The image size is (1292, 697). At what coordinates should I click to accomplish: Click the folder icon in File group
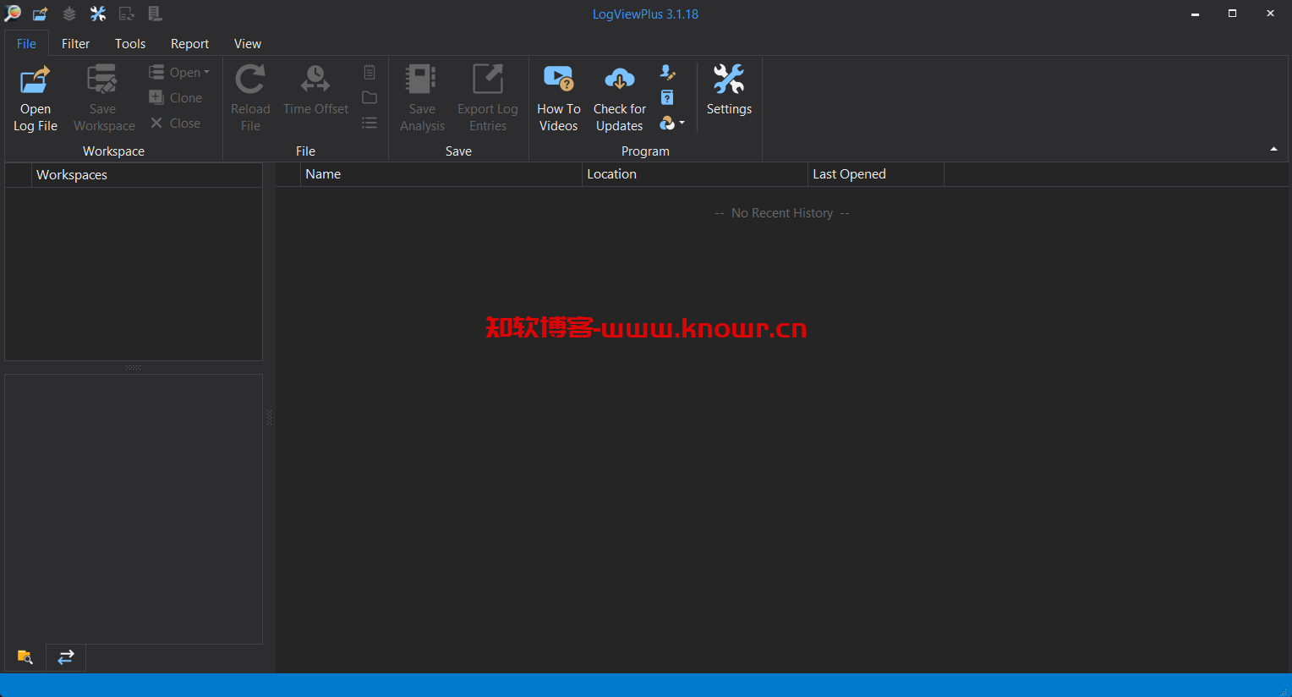[x=370, y=98]
